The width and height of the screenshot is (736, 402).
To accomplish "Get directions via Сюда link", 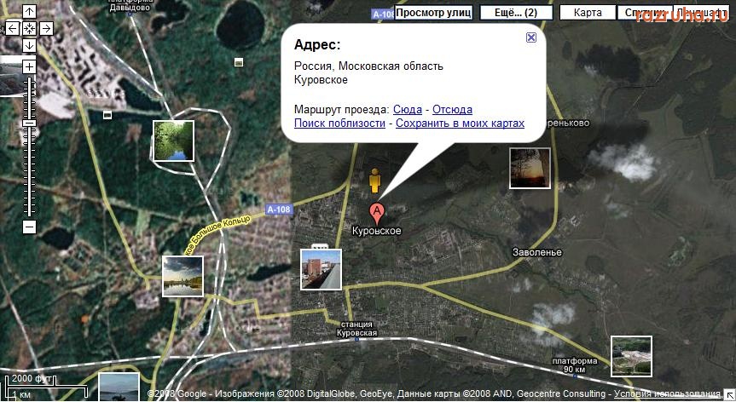I will click(x=408, y=110).
